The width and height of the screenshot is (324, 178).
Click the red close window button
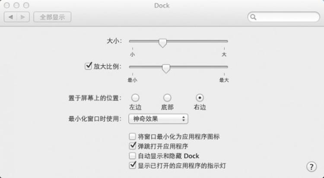(7, 5)
